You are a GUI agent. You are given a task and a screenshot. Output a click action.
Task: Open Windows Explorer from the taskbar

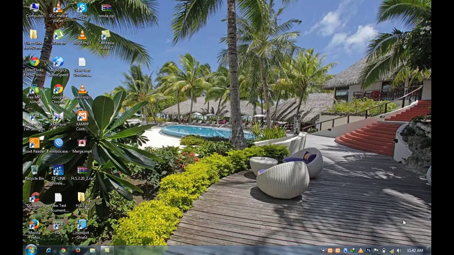pyautogui.click(x=92, y=250)
